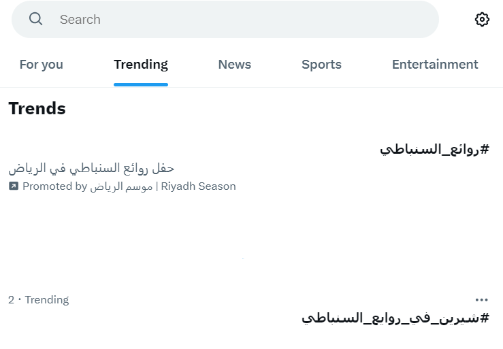Click the Trends section heading

pyautogui.click(x=37, y=108)
